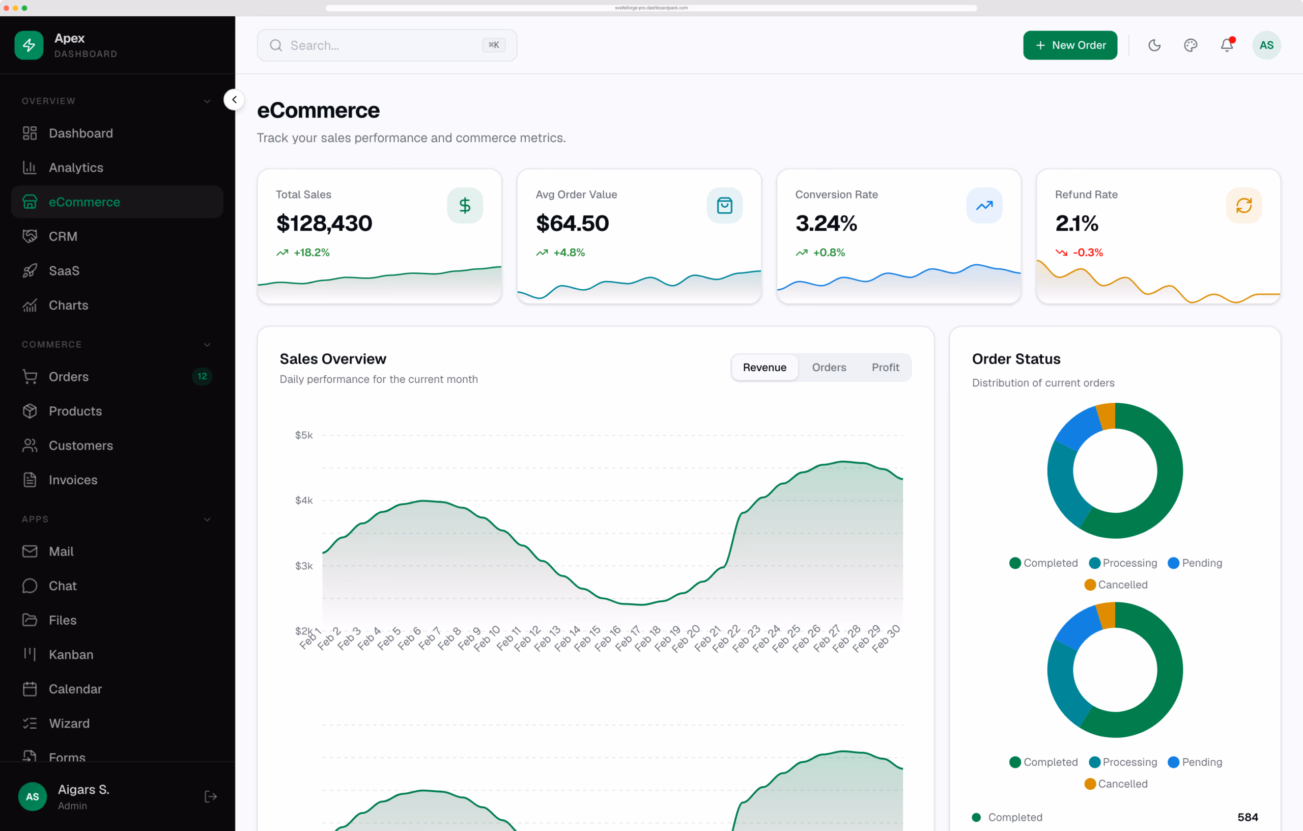Click the Conversion Rate value 3.24%
The width and height of the screenshot is (1303, 831).
pyautogui.click(x=826, y=223)
